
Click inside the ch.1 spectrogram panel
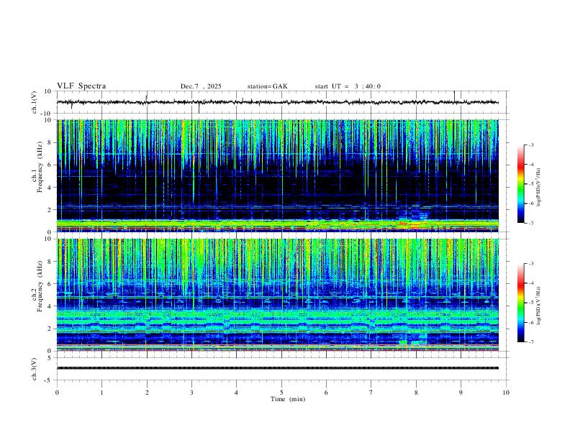pos(278,175)
